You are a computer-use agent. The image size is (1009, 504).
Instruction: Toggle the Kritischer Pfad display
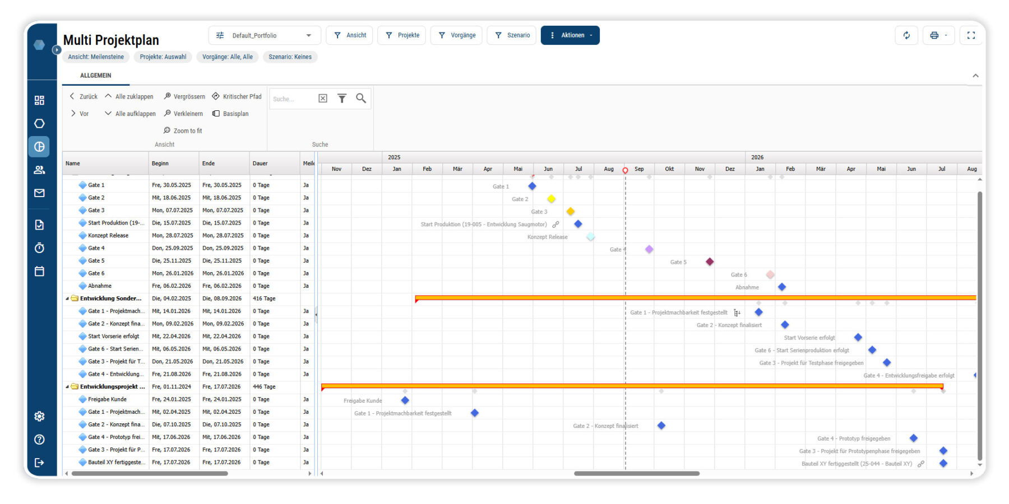click(237, 96)
